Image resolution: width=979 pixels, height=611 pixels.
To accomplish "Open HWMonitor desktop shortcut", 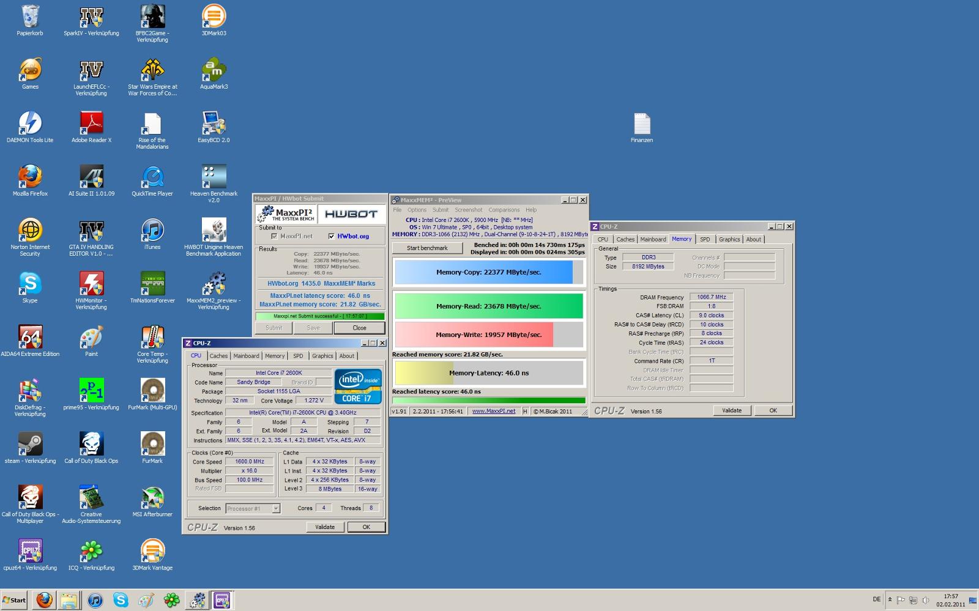I will tap(91, 291).
